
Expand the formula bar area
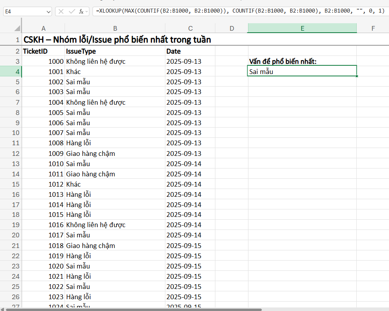coord(384,11)
